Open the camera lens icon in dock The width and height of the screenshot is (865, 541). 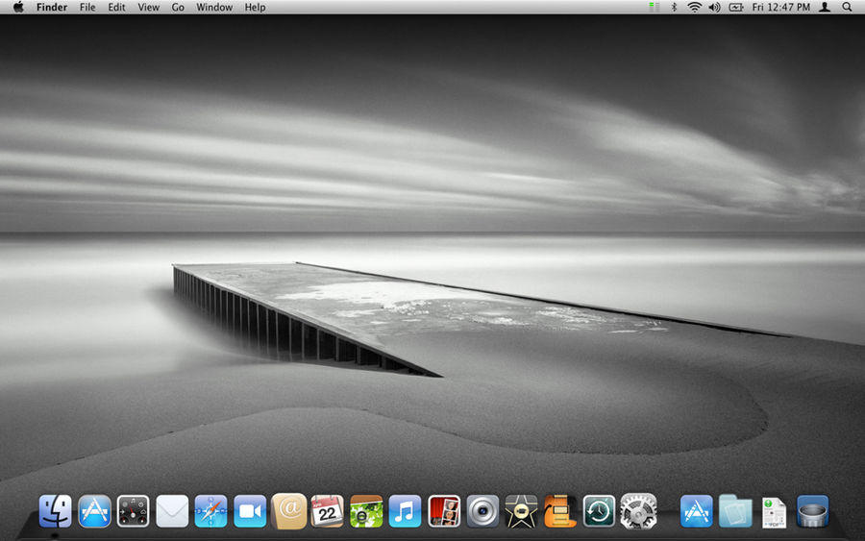482,510
